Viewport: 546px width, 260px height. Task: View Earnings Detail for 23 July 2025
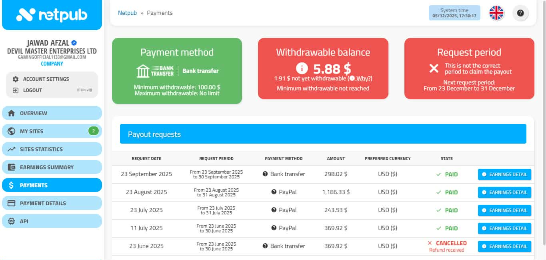pos(504,210)
